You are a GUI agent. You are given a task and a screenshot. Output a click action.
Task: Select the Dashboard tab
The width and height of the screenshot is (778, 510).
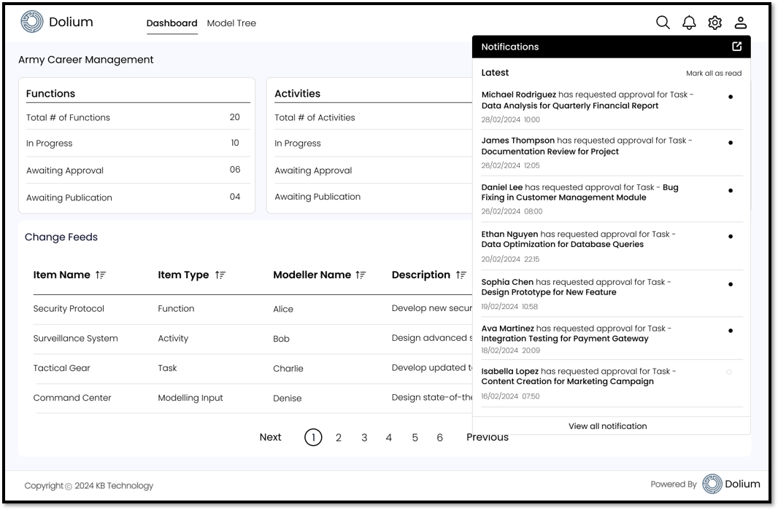pyautogui.click(x=172, y=23)
